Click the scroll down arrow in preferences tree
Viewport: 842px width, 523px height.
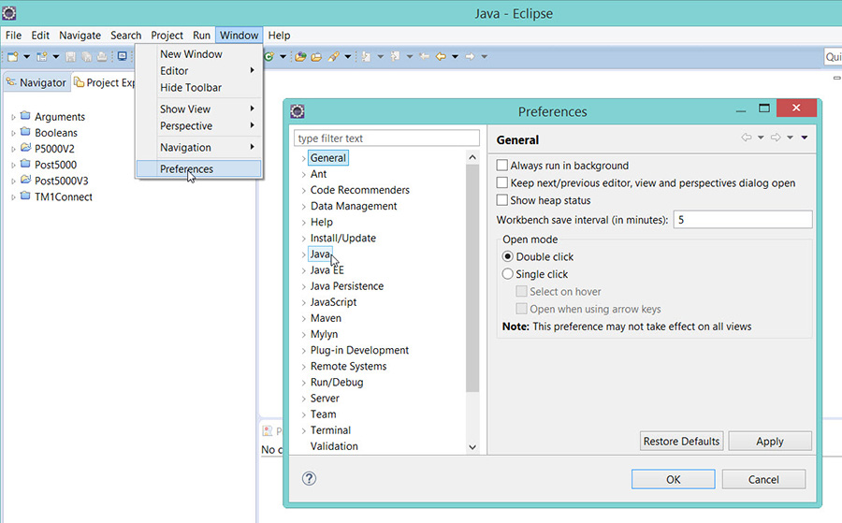click(x=472, y=447)
